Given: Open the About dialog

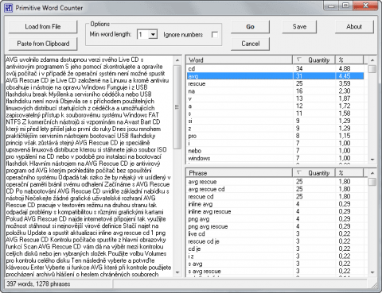Looking at the screenshot, I should coord(354,27).
